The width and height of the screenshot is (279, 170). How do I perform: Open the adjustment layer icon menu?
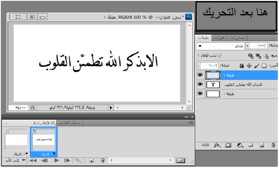tap(239, 144)
